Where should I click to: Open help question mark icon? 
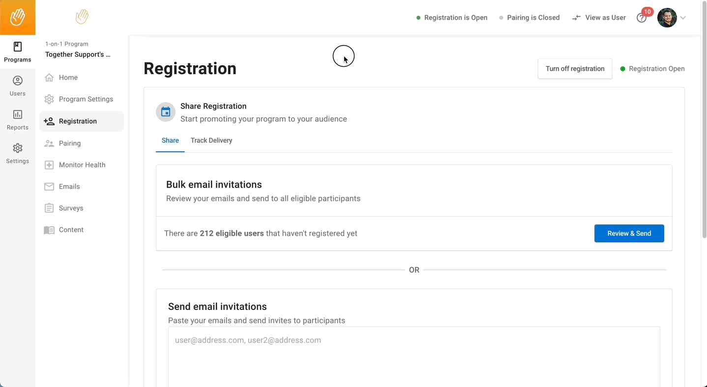click(641, 18)
